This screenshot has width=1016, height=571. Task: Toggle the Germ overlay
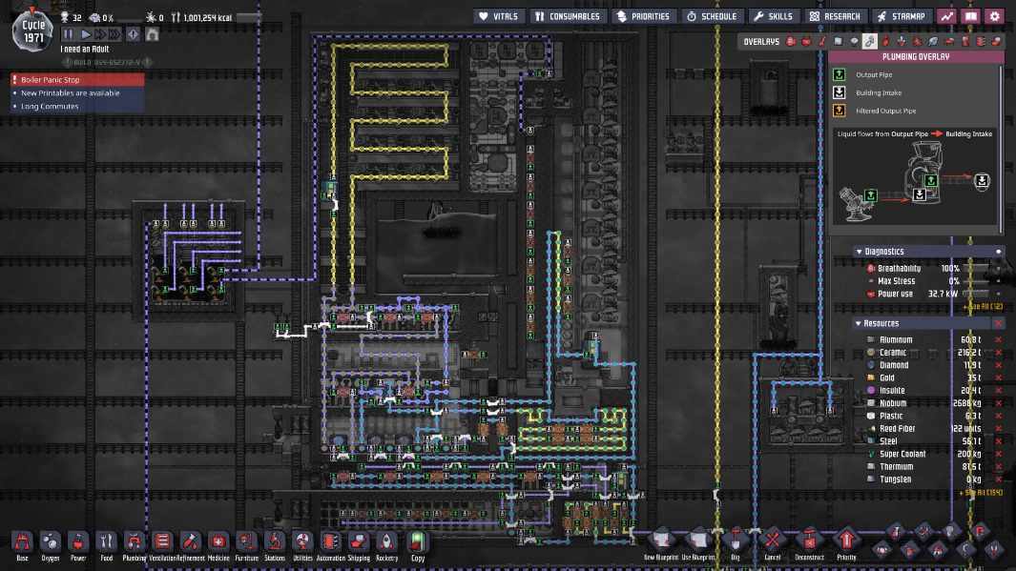coord(918,41)
